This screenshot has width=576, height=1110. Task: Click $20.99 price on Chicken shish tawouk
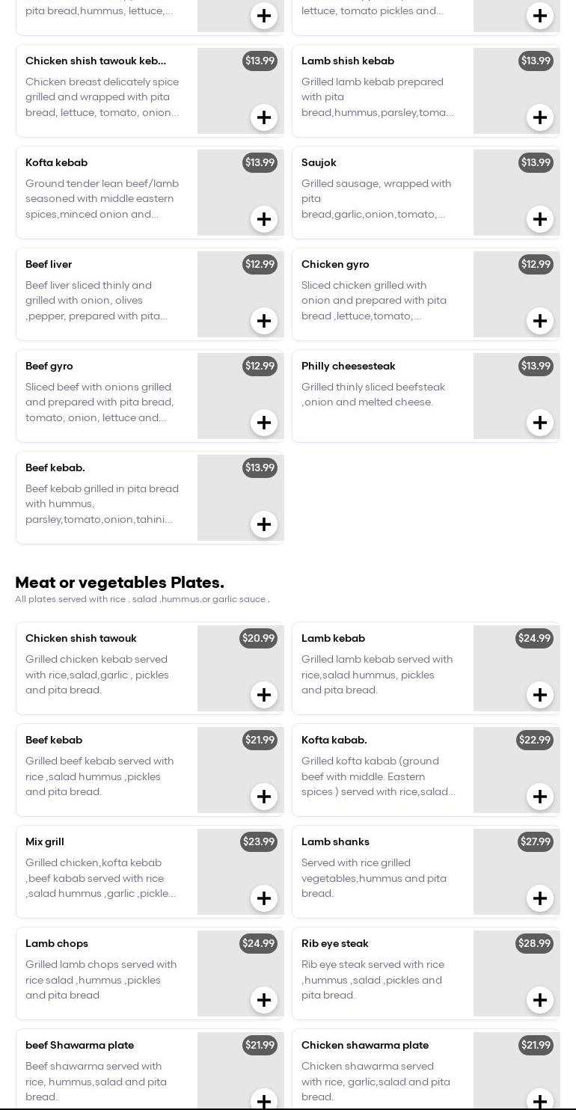tap(258, 638)
